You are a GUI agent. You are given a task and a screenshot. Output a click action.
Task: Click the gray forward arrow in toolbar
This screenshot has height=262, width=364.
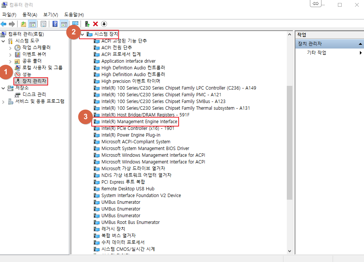(x=12, y=24)
